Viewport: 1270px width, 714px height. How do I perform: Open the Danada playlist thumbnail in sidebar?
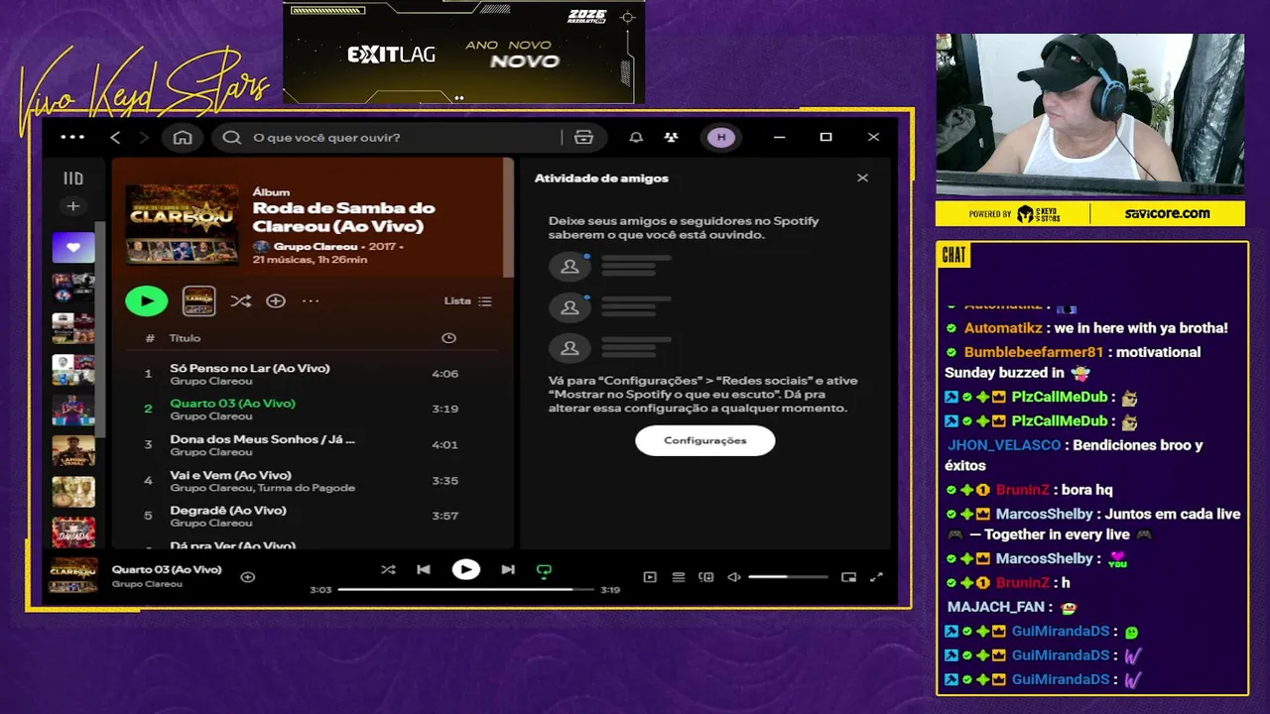(73, 533)
